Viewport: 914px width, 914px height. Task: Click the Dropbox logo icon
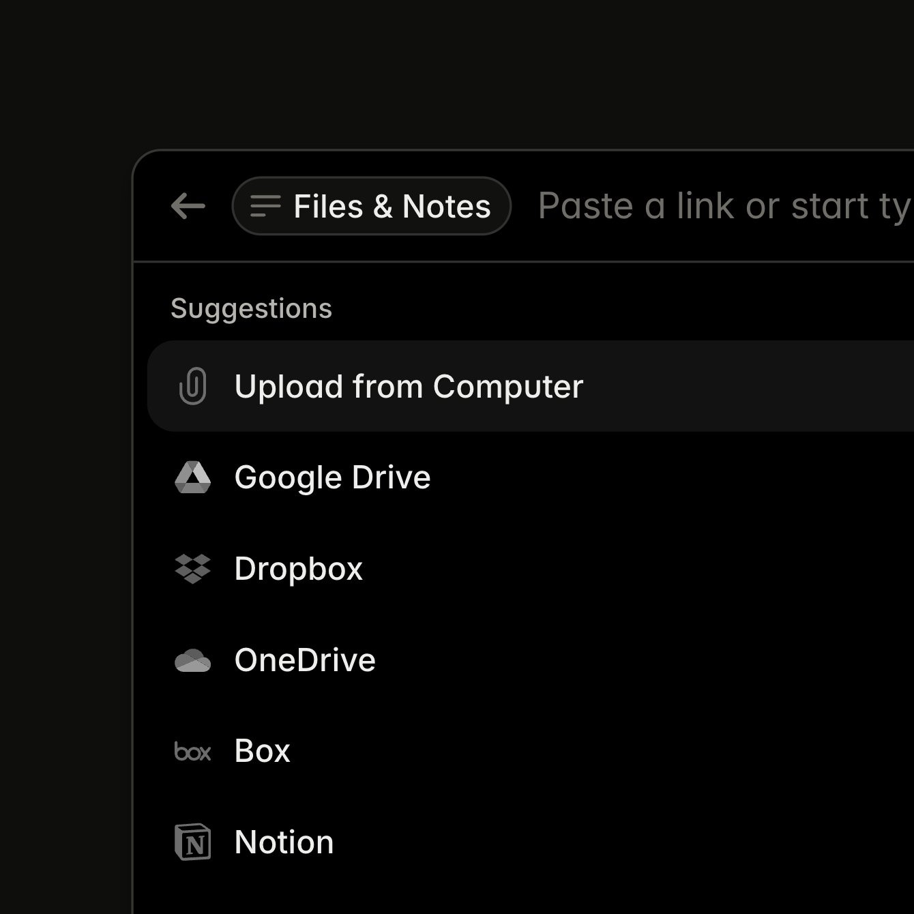coord(193,569)
